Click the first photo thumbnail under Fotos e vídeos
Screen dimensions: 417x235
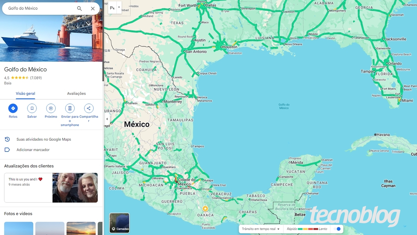(x=19, y=228)
